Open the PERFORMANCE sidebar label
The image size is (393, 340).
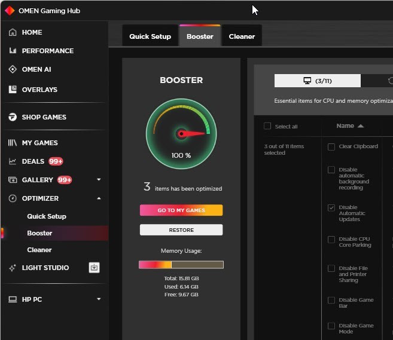pyautogui.click(x=48, y=51)
